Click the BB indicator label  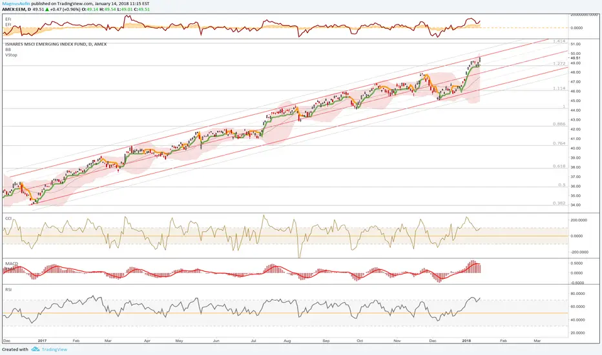click(8, 50)
